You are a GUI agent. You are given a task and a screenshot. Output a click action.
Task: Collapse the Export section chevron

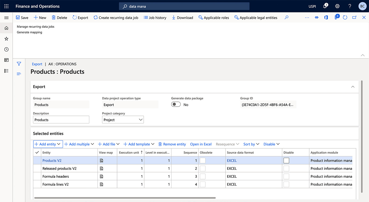[x=353, y=87]
